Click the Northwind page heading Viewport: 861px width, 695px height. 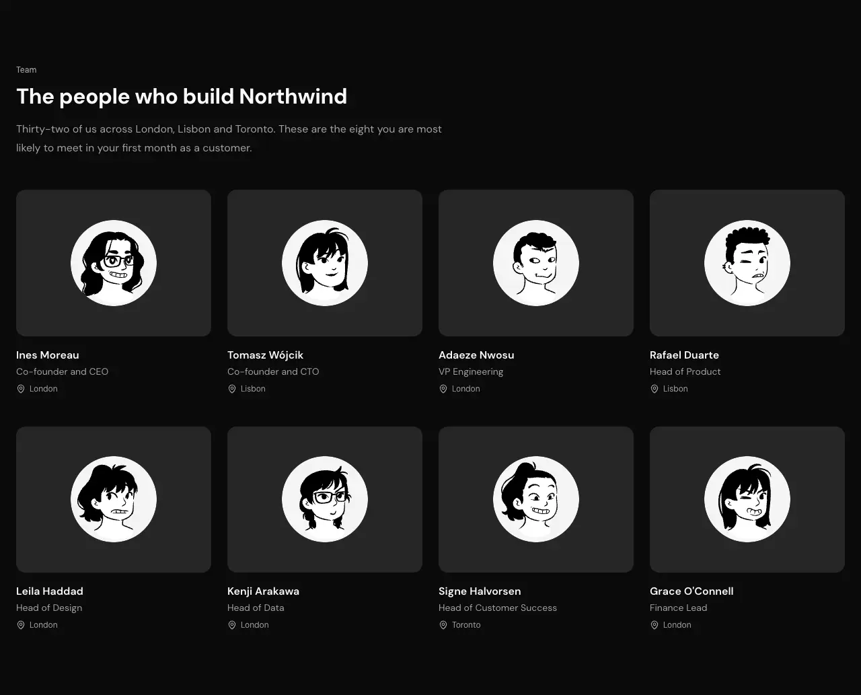pos(182,96)
